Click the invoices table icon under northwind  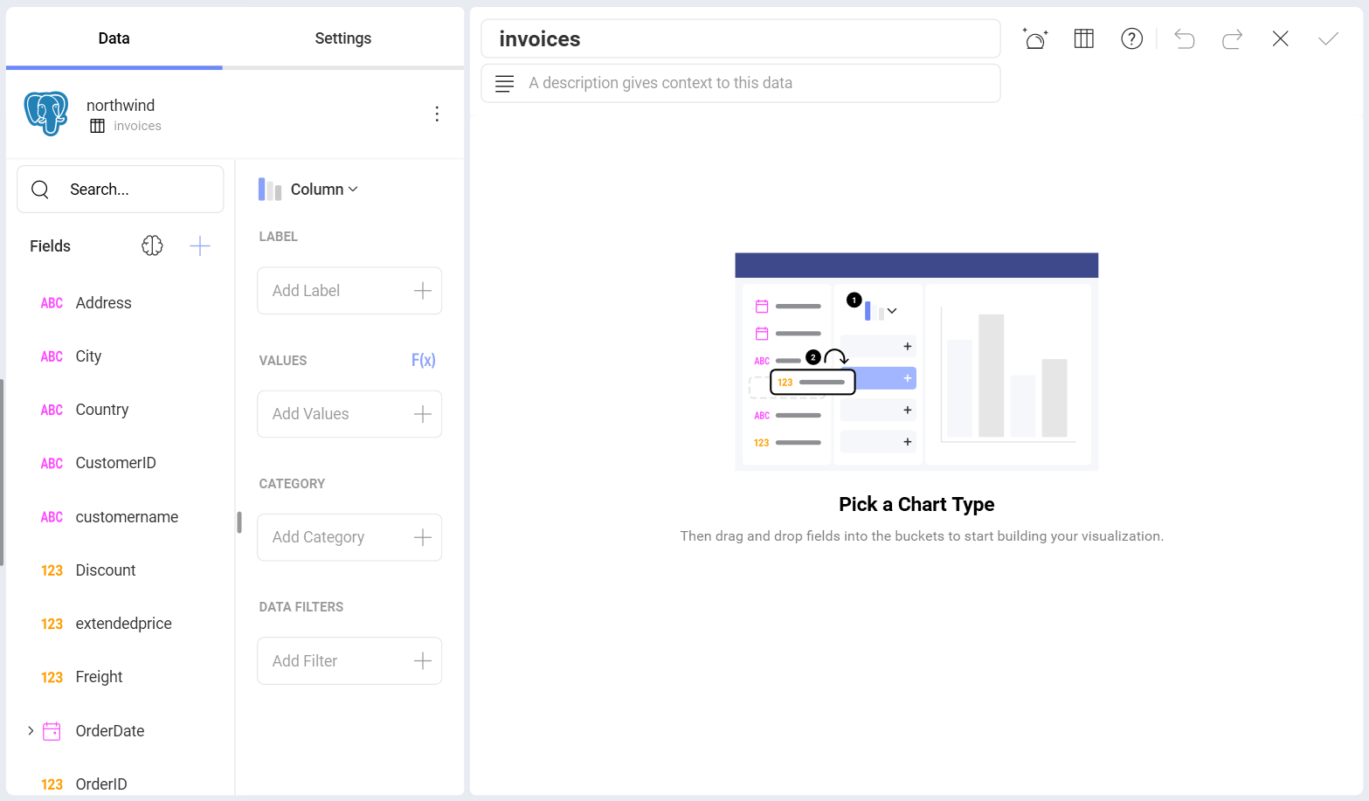tap(97, 126)
